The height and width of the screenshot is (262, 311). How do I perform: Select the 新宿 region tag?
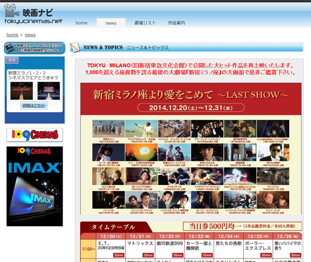point(12,60)
